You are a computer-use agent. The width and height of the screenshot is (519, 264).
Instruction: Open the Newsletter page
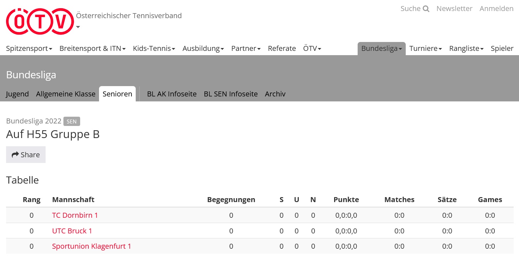pyautogui.click(x=454, y=9)
